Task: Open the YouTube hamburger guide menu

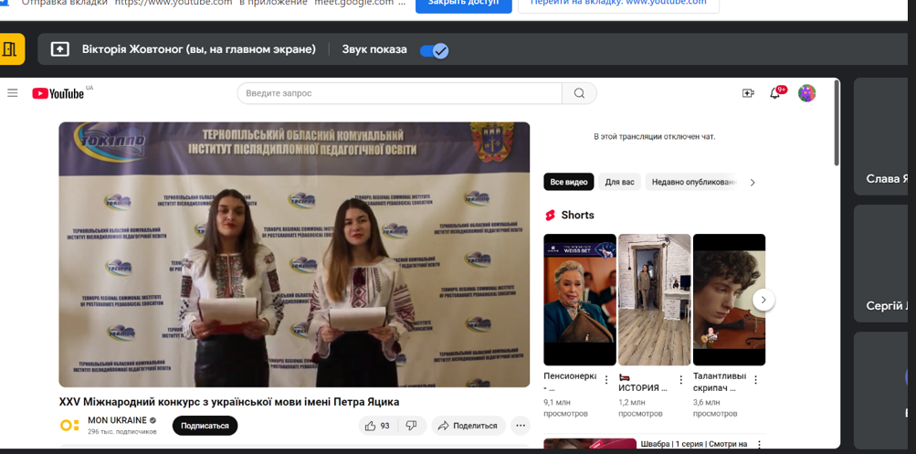Action: click(13, 93)
